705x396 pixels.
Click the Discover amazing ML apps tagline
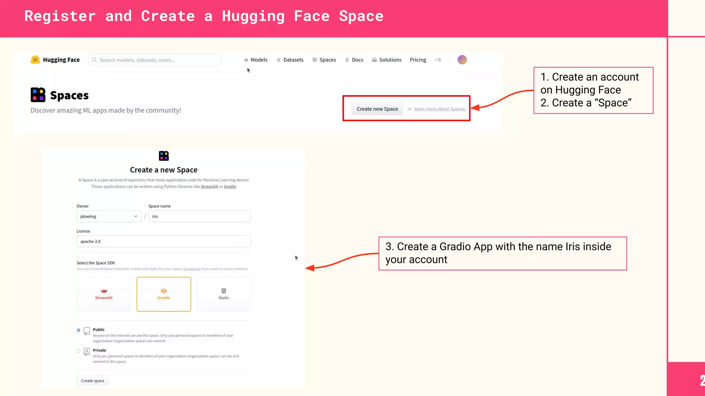pos(106,110)
